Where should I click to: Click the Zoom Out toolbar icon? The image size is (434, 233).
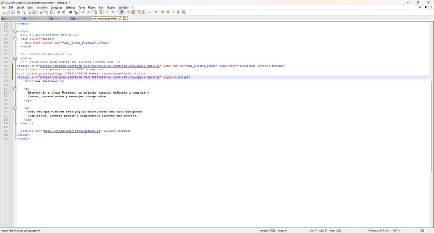(x=88, y=12)
